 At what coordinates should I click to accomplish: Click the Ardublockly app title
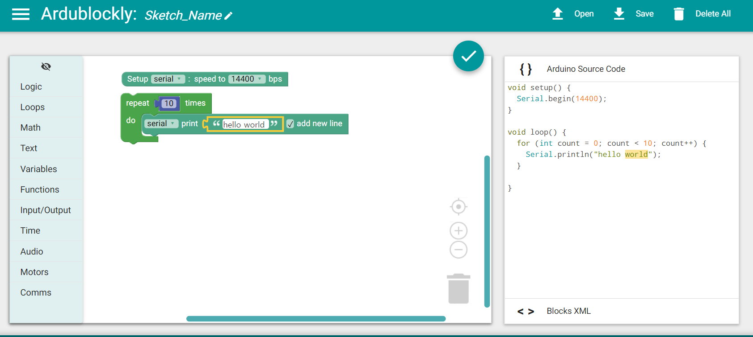coord(89,14)
